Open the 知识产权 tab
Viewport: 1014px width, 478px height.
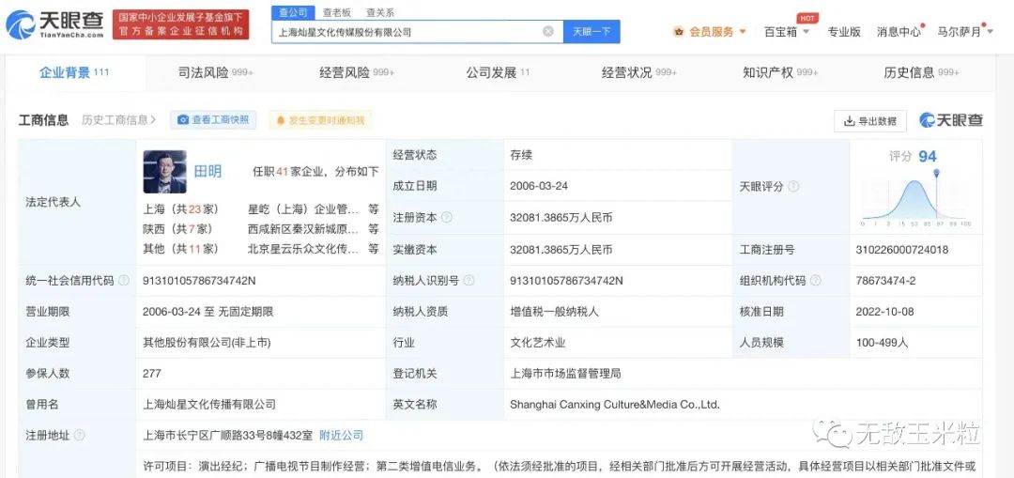point(780,72)
